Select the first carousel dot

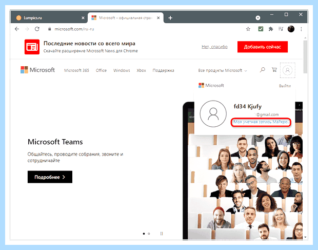point(144,234)
